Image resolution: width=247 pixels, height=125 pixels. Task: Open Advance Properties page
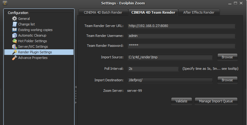tap(33, 58)
